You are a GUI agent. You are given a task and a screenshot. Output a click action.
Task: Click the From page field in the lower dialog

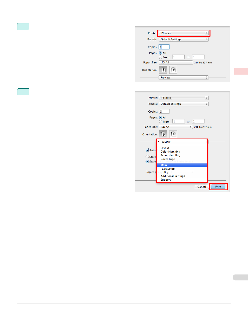[179, 121]
